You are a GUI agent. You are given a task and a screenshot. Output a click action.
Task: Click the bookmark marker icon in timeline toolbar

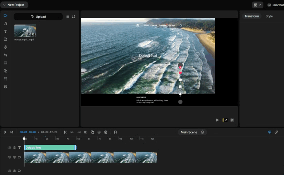[x=115, y=132]
